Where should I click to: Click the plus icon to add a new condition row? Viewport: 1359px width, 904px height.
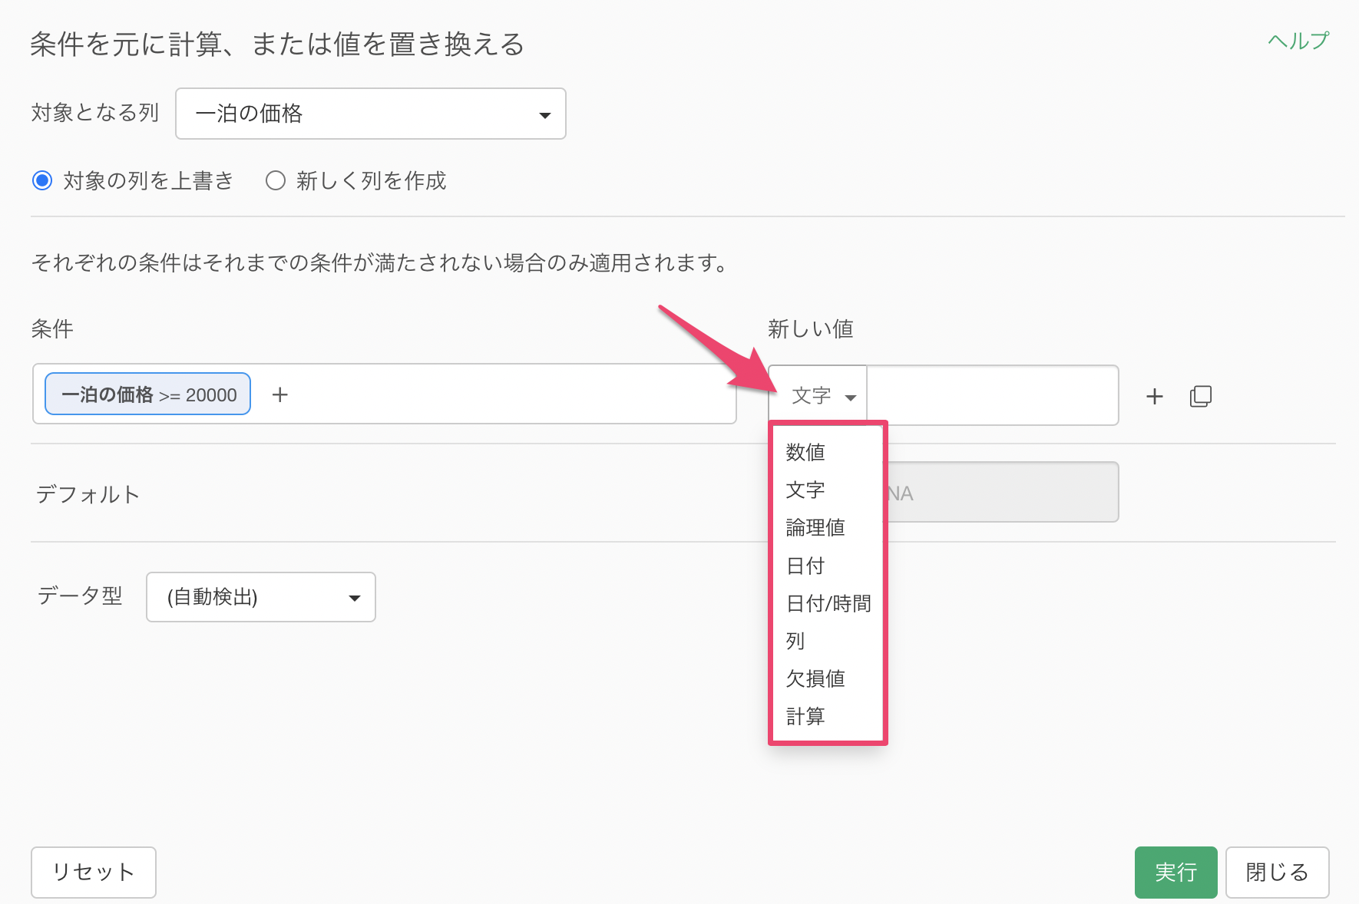1154,396
